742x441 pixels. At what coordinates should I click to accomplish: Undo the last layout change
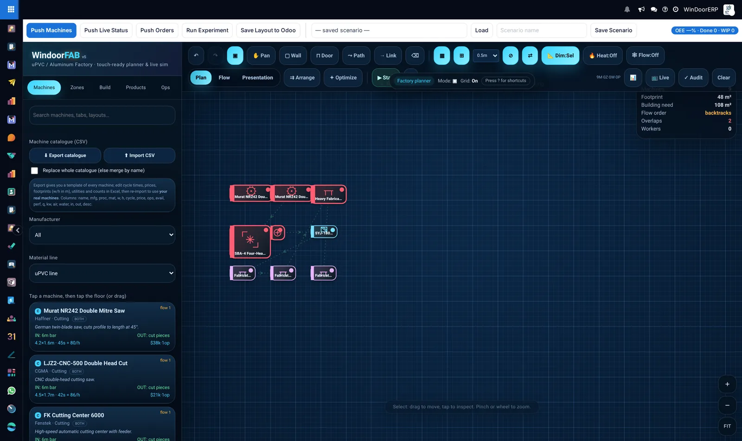tap(196, 56)
